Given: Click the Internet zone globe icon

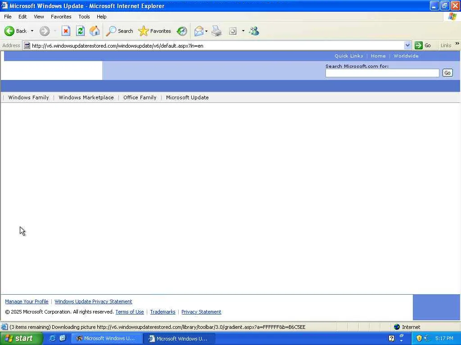Looking at the screenshot, I should click(x=397, y=327).
